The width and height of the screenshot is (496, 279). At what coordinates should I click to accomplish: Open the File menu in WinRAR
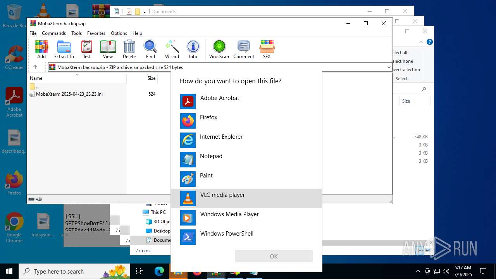point(33,33)
